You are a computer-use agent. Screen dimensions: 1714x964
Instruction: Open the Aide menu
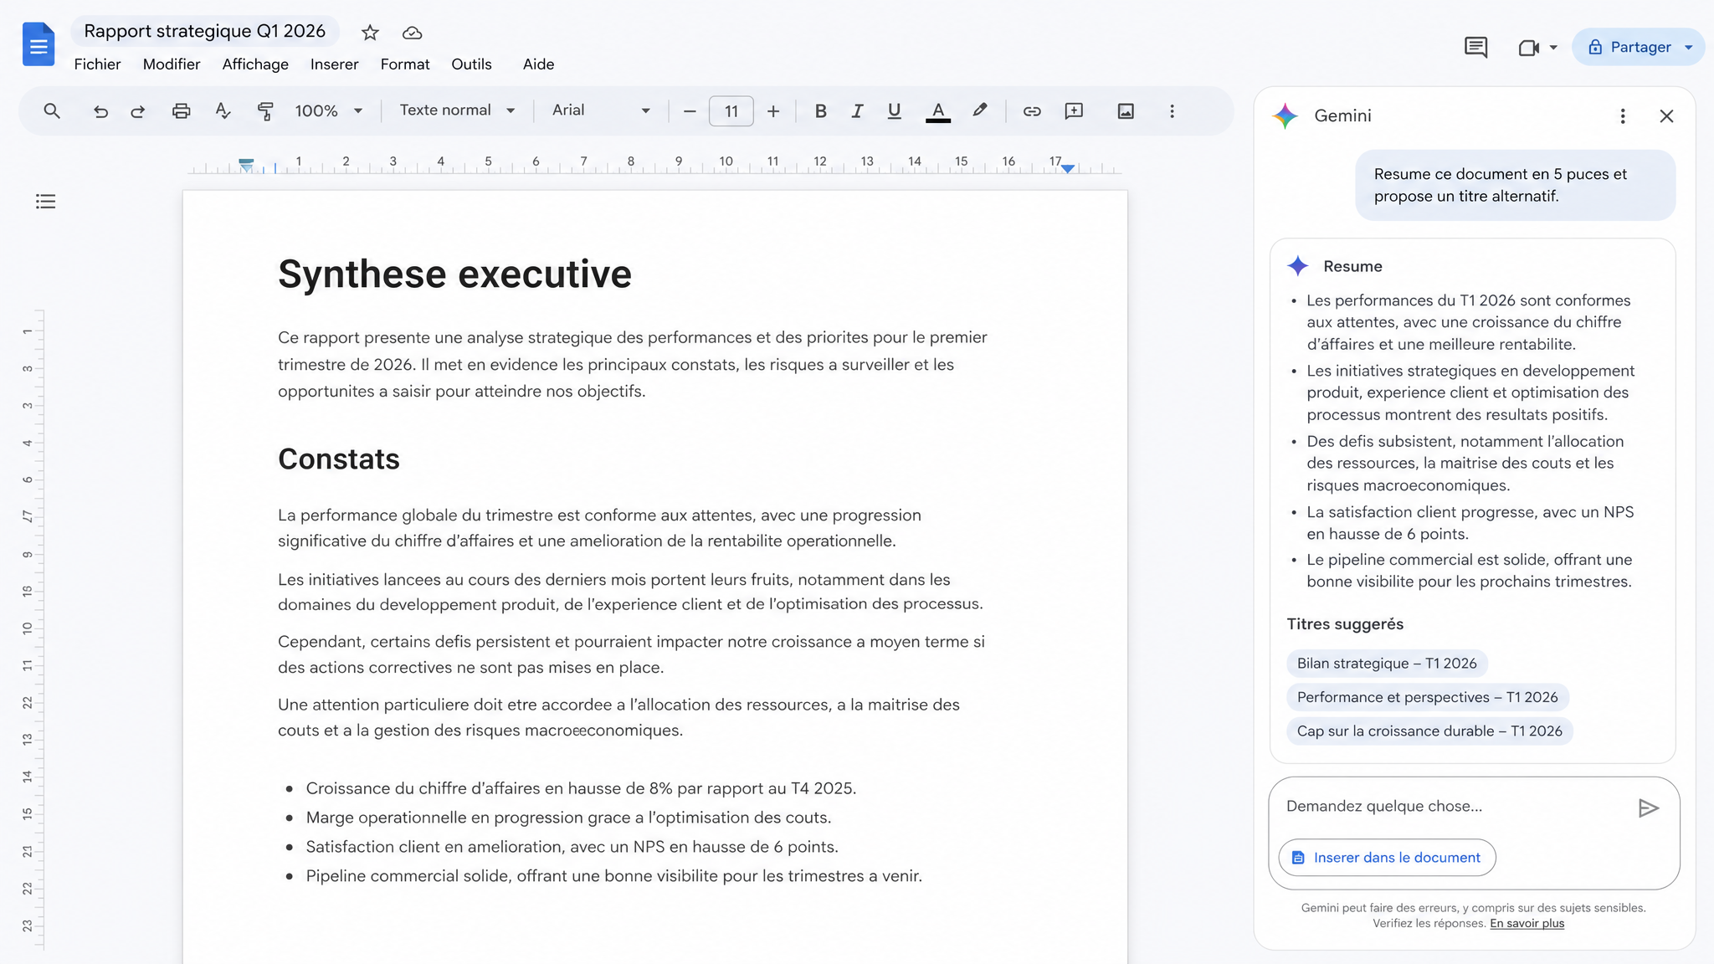(538, 64)
